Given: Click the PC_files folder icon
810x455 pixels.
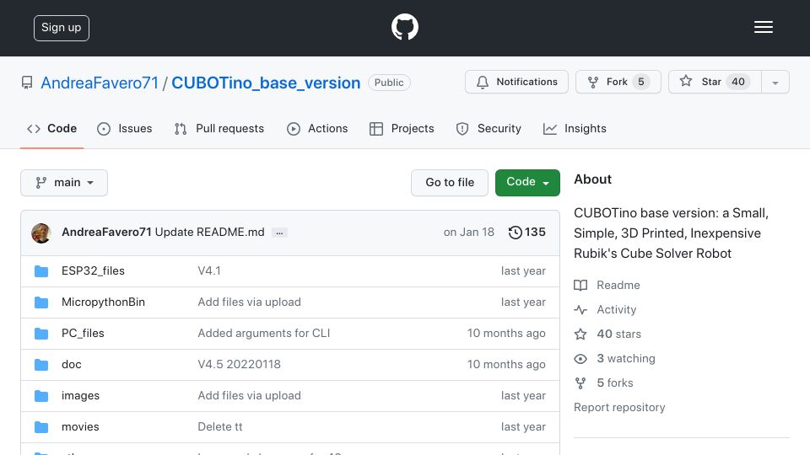Looking at the screenshot, I should pyautogui.click(x=41, y=334).
